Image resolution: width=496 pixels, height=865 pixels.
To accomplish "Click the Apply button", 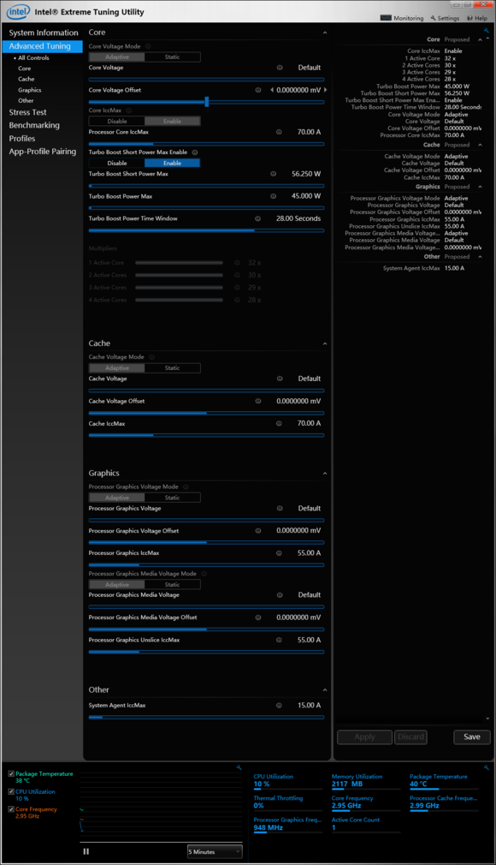I will 365,737.
